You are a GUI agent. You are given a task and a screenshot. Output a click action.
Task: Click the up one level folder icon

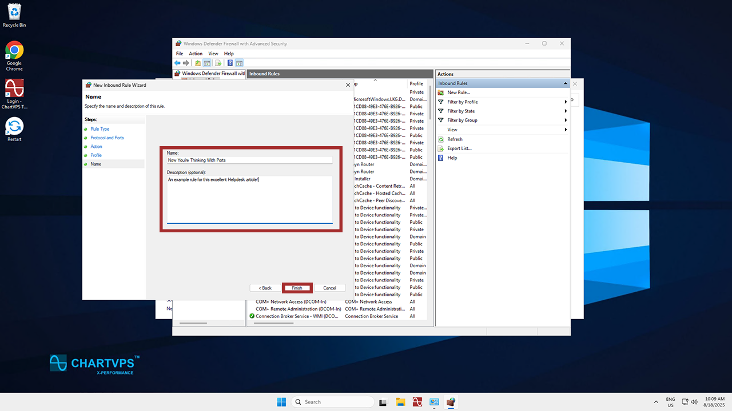click(198, 63)
